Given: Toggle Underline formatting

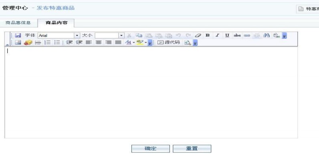Looking at the screenshot, I should (x=227, y=35).
